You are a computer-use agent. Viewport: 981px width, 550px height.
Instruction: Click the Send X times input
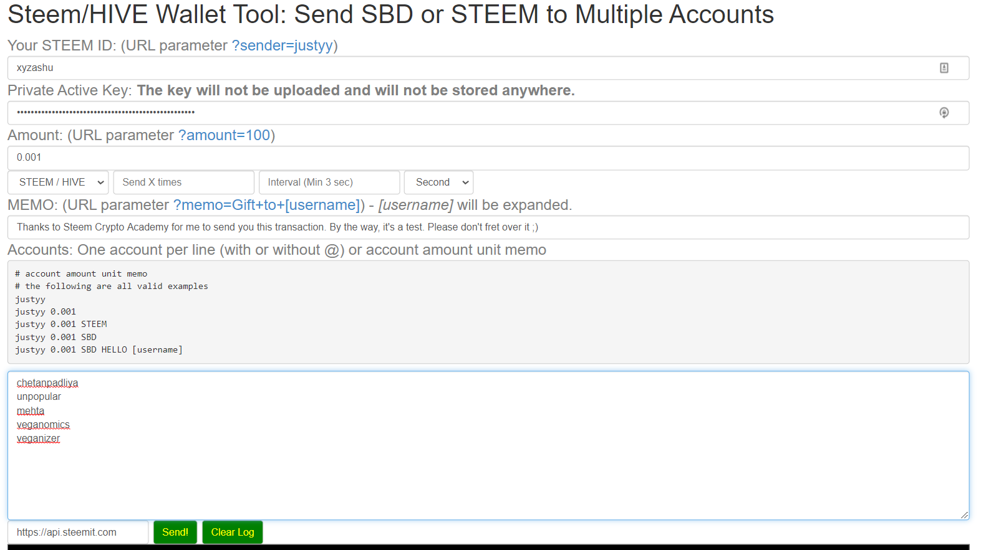pos(184,183)
